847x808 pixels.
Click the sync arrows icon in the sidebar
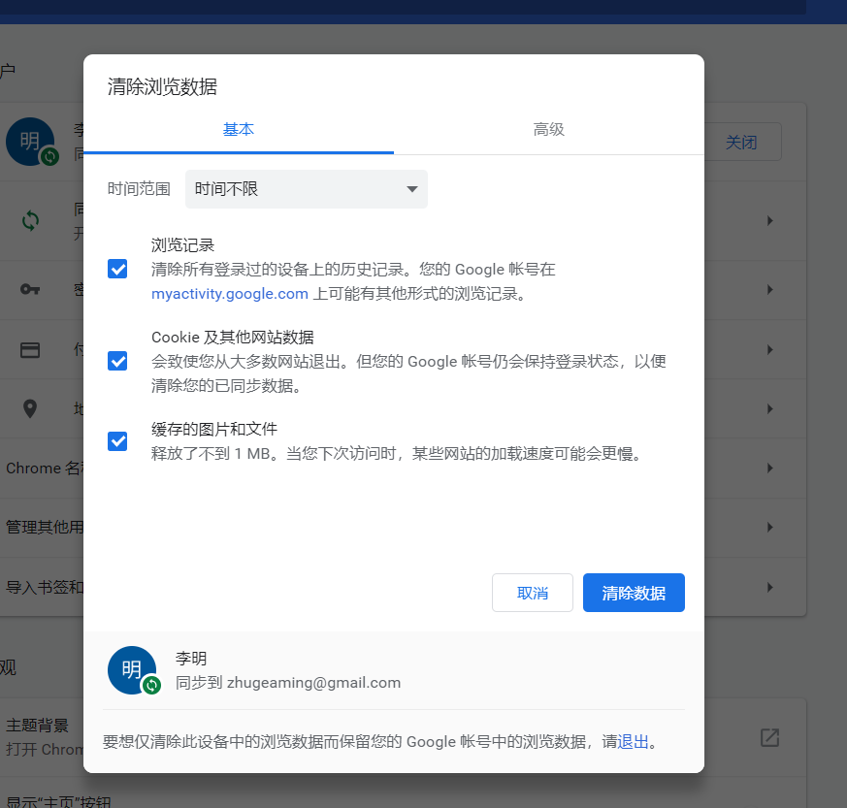[x=29, y=220]
